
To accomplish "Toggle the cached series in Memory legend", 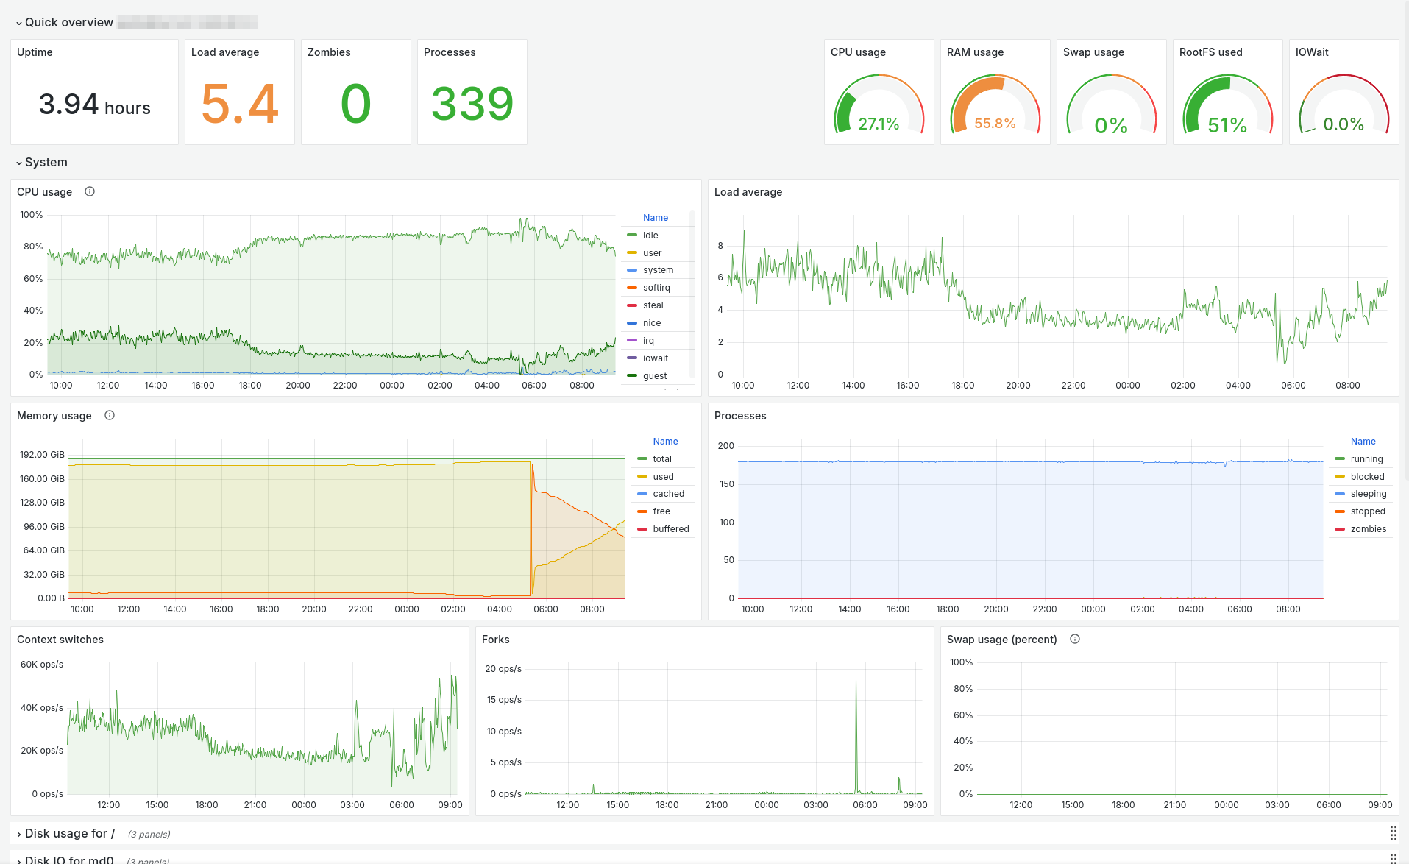I will coord(668,494).
